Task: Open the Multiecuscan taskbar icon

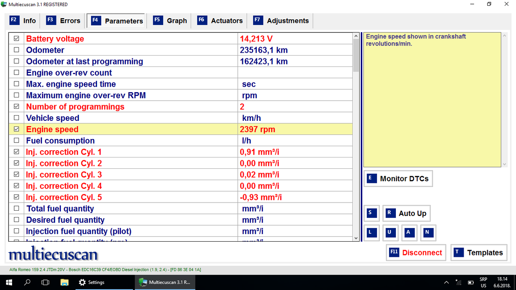Action: click(x=165, y=282)
